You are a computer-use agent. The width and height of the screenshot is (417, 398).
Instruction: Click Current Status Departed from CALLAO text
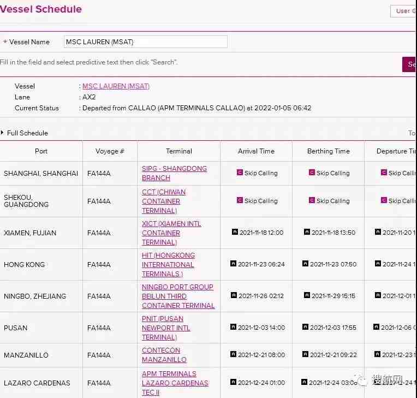[197, 108]
